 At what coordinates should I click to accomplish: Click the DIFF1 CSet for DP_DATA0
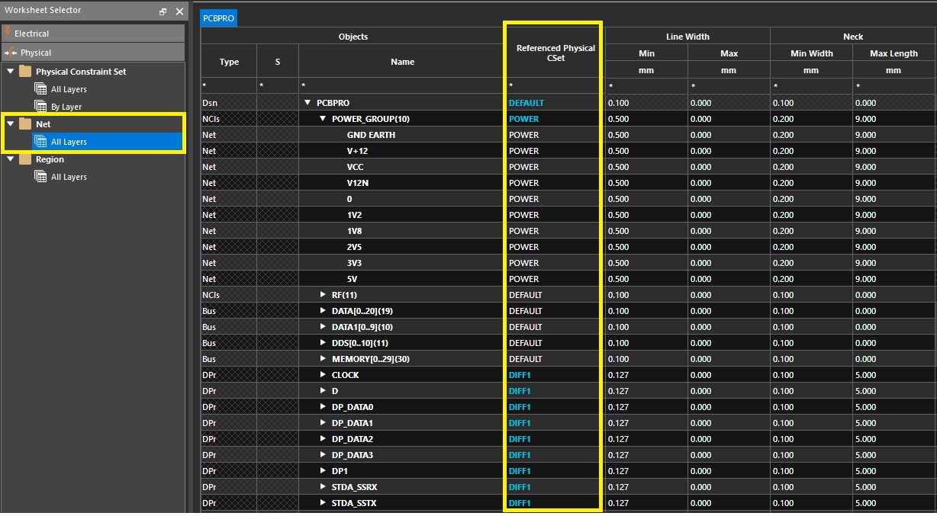[x=520, y=407]
